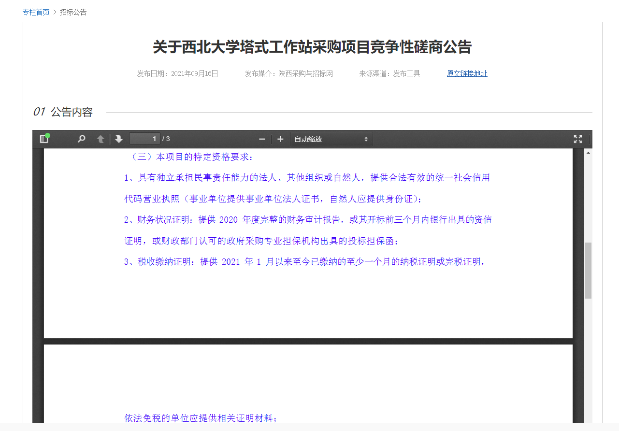Enter PDF fullscreen presentation mode

[x=578, y=139]
